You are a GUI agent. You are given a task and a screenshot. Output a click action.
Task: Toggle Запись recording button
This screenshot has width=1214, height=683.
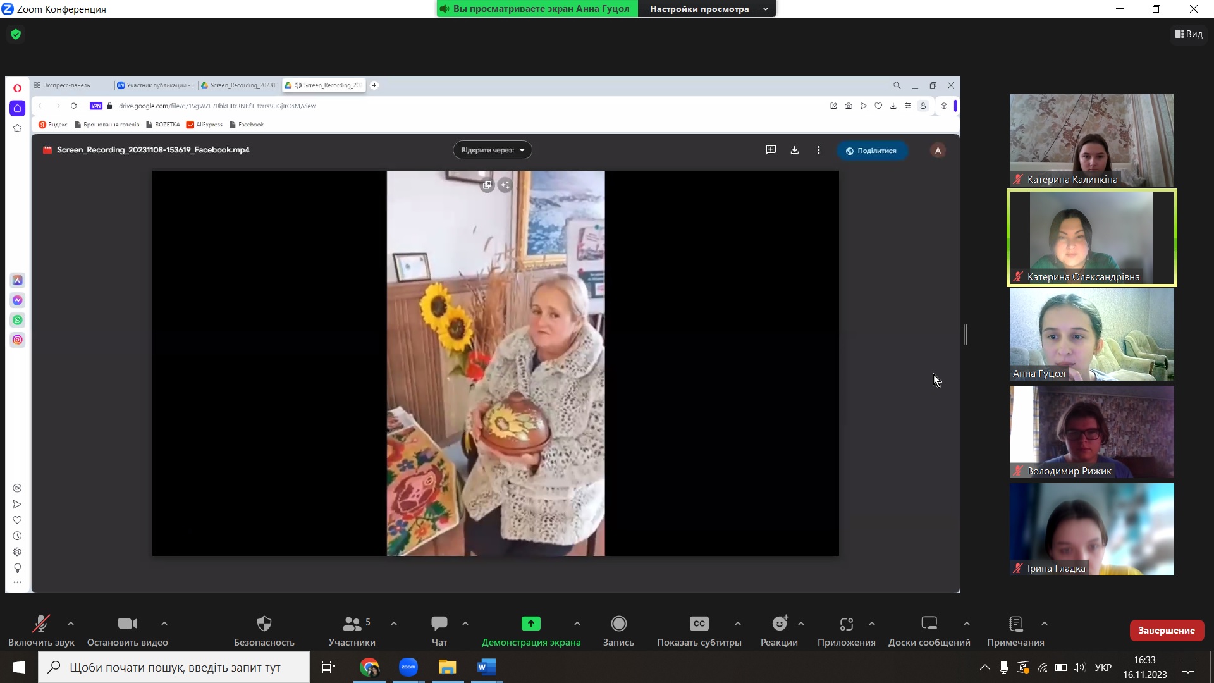618,624
